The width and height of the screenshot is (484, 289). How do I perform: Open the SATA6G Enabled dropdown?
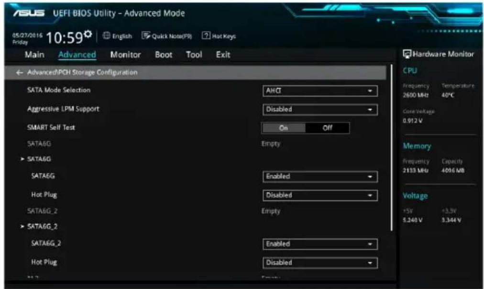tap(320, 176)
